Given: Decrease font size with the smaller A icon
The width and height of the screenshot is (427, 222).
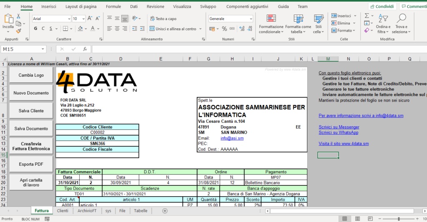Looking at the screenshot, I should coord(98,18).
